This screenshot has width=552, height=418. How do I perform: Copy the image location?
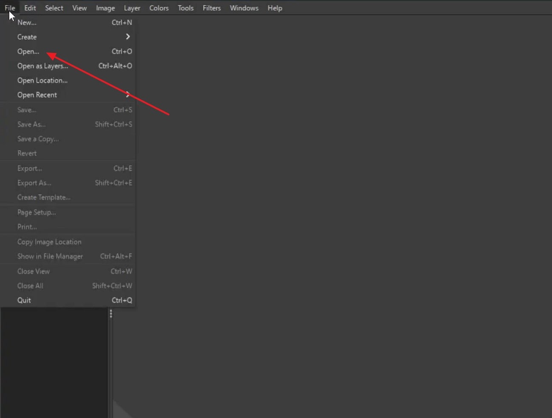[x=49, y=242]
